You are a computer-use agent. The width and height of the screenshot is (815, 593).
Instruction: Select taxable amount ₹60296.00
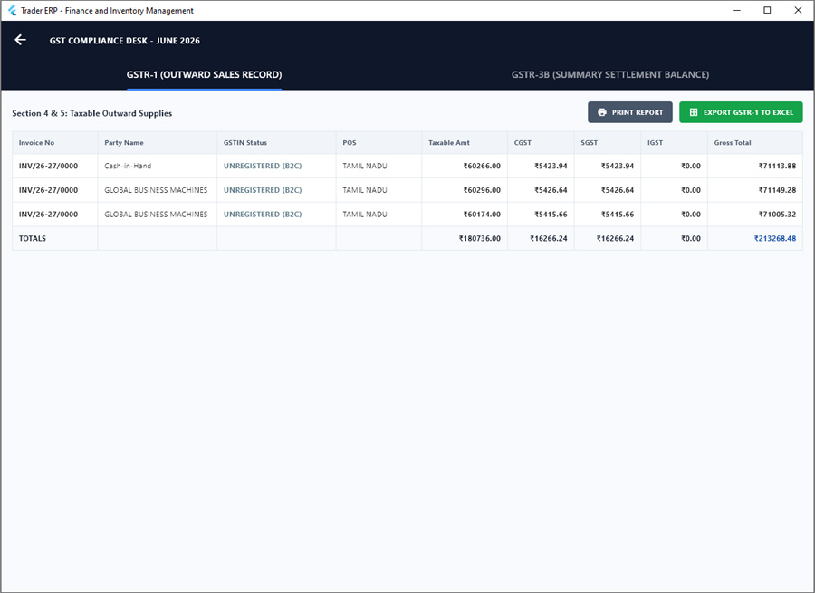point(482,190)
